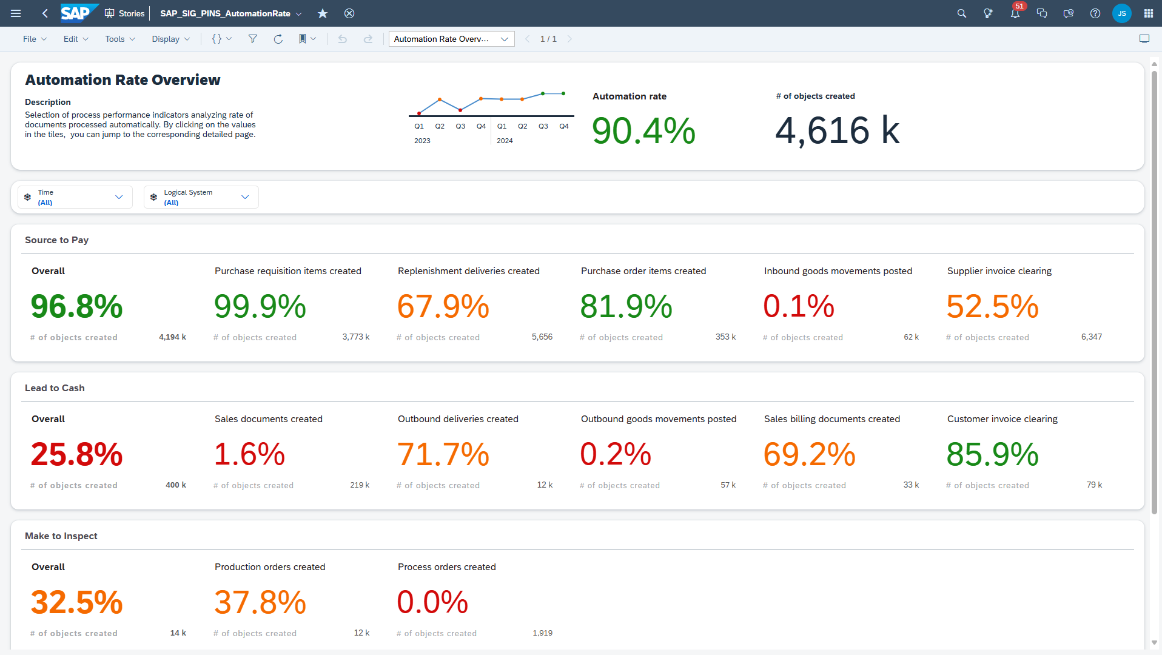The height and width of the screenshot is (655, 1162).
Task: Open the bookmark toolbar dropdown
Action: 307,39
